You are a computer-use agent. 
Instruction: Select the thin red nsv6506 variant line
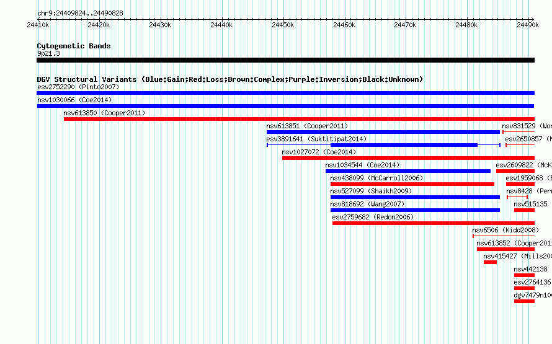click(504, 236)
